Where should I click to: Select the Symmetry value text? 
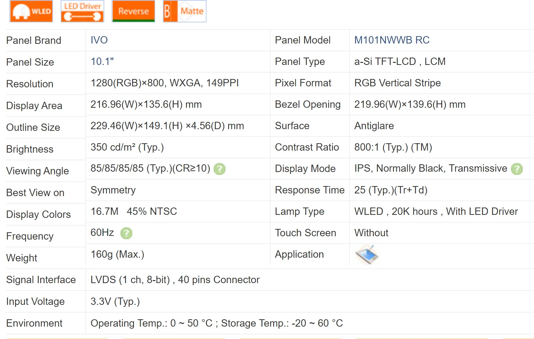point(113,190)
